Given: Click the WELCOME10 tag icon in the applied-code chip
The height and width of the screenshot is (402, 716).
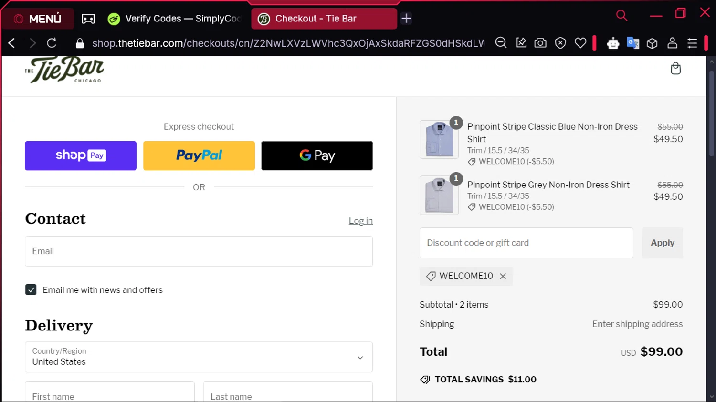Looking at the screenshot, I should (431, 276).
